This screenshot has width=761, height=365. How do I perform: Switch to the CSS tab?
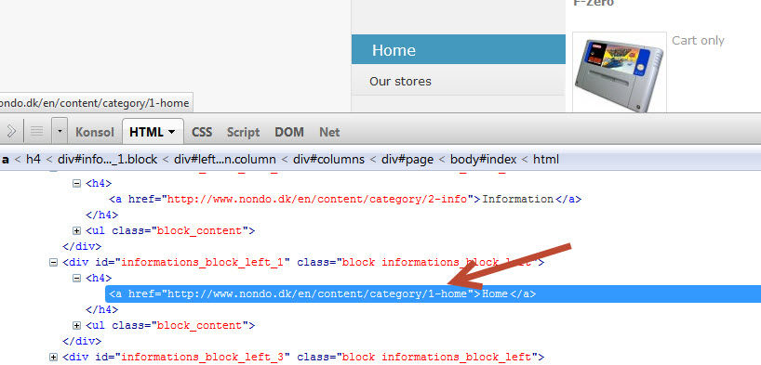pos(202,132)
